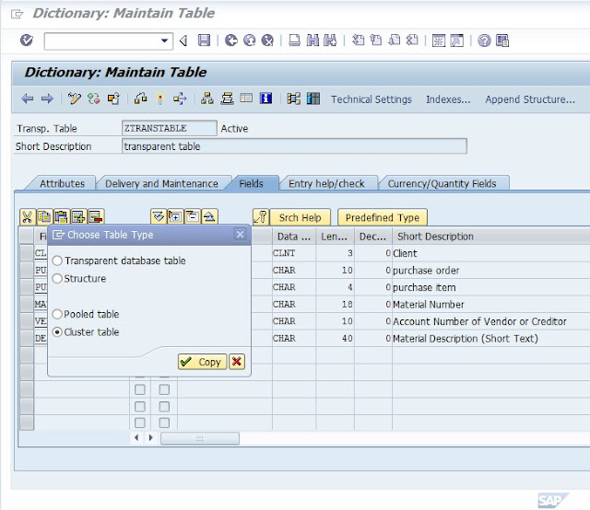Click the Activate matchstick icon
The image size is (590, 510).
(x=159, y=99)
